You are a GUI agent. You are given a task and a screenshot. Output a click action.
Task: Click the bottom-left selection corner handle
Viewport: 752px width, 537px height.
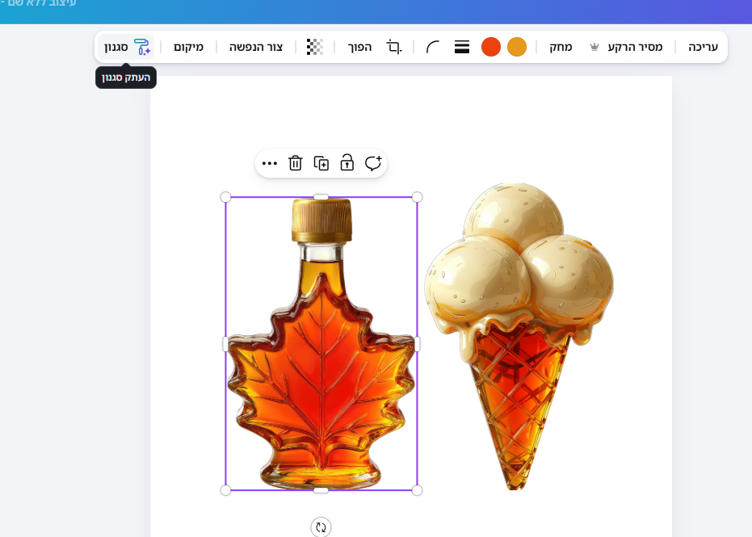click(225, 490)
